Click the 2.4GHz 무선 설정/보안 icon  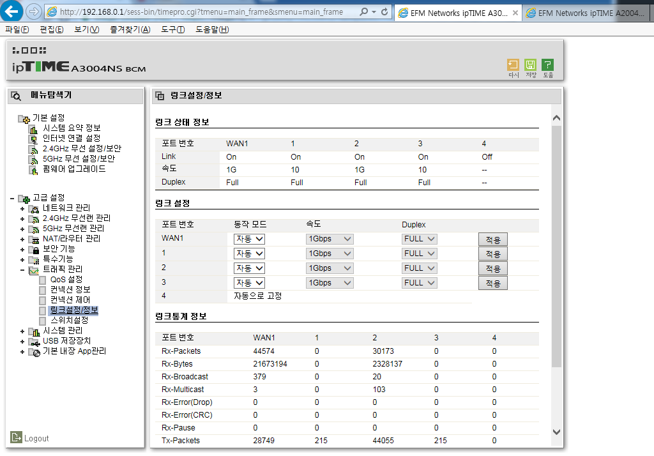click(33, 150)
